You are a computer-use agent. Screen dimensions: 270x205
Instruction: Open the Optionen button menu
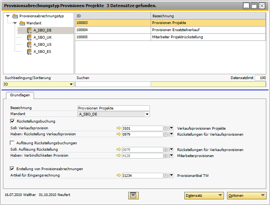pos(246,195)
